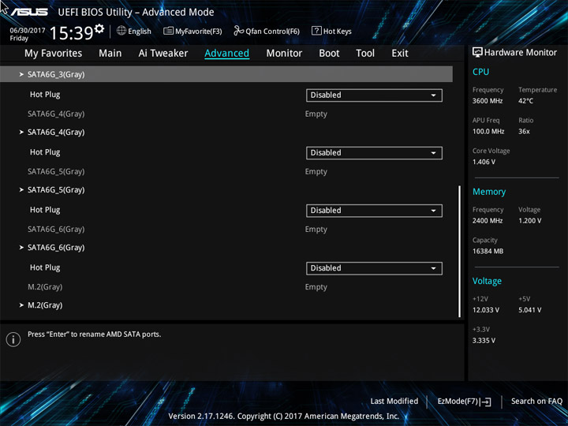This screenshot has width=568, height=426.
Task: Open Hot Plug dropdown under SATA6G_6
Action: [374, 268]
